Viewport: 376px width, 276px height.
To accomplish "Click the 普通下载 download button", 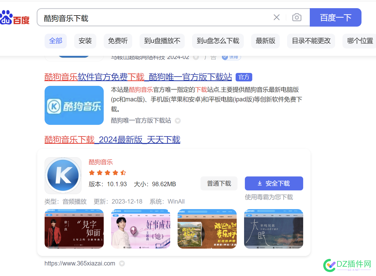I will pyautogui.click(x=219, y=183).
